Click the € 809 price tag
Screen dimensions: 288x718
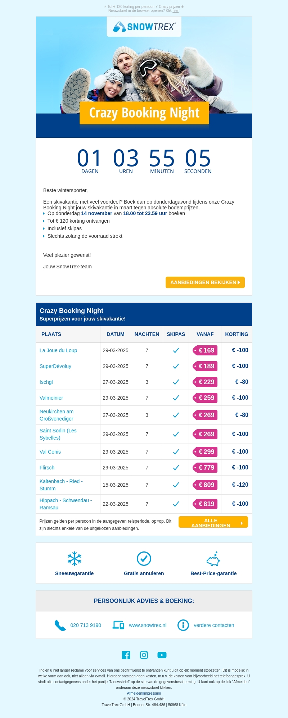(x=205, y=485)
